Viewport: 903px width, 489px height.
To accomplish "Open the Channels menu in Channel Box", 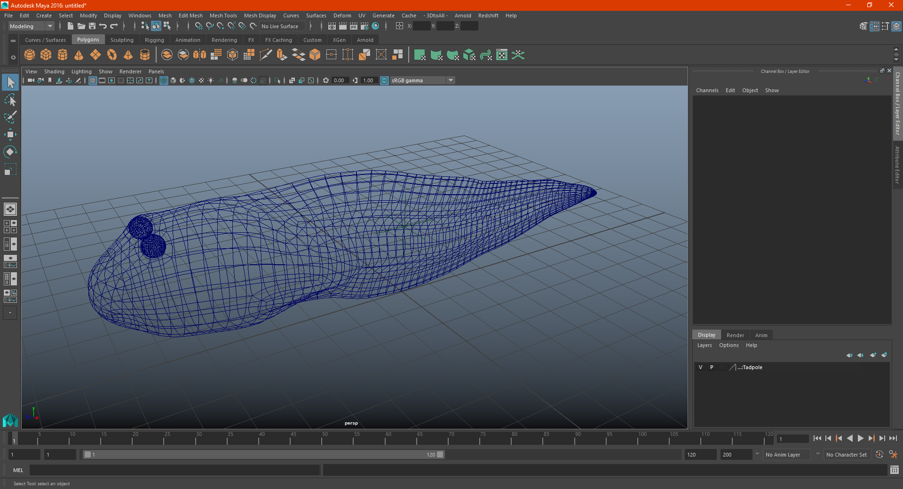I will (707, 90).
